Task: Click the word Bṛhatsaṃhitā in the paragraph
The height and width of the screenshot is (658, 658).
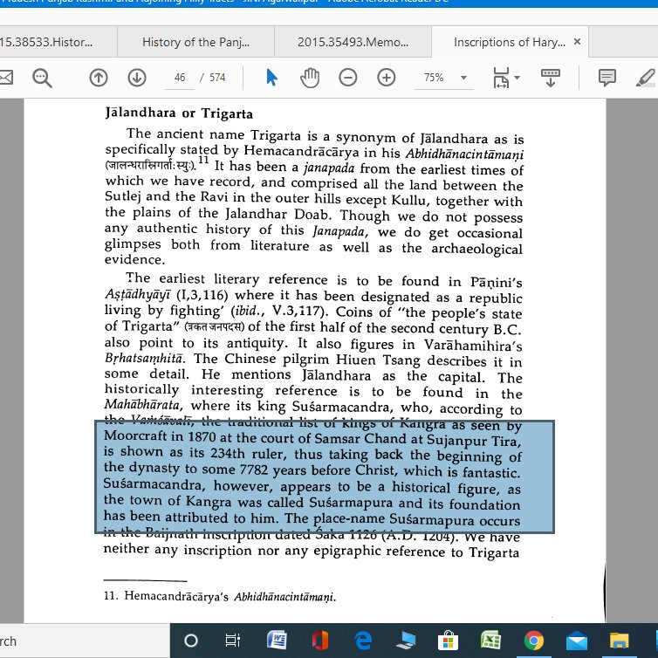Action: pyautogui.click(x=144, y=359)
